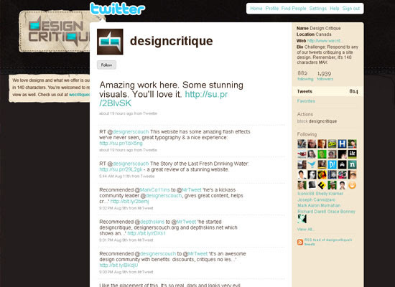Open the 1,939 followers count
395x287 pixels.
325,75
